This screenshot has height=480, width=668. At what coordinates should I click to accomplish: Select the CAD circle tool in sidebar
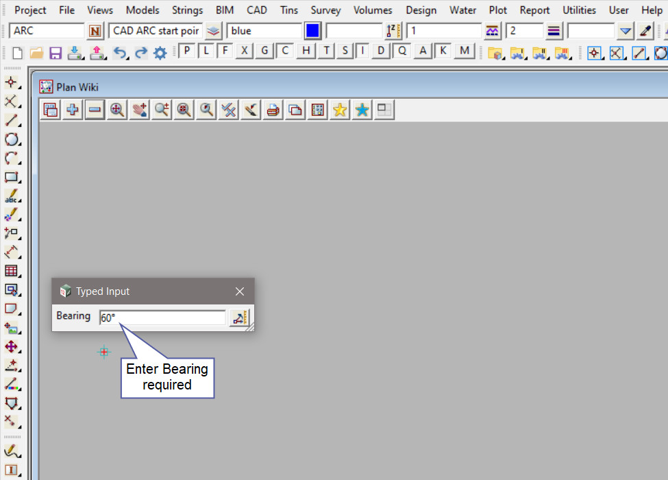tap(11, 140)
